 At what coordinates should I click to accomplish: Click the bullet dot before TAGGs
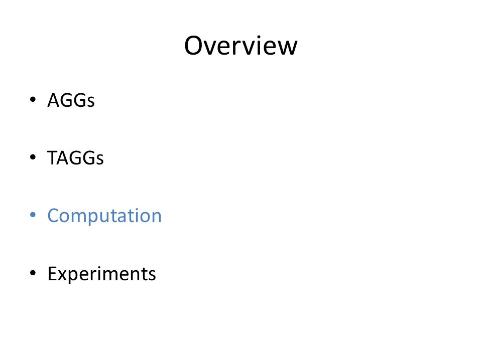point(33,157)
